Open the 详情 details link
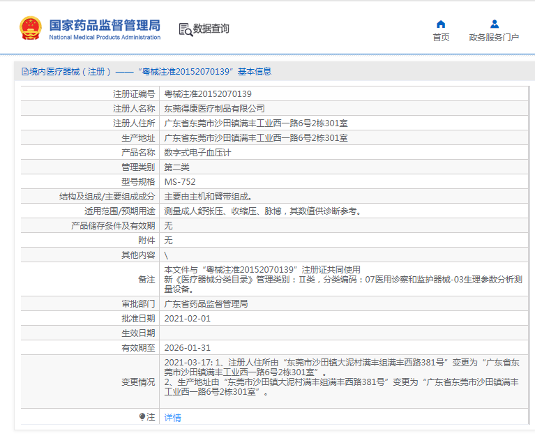This screenshot has width=535, height=438. click(x=173, y=418)
